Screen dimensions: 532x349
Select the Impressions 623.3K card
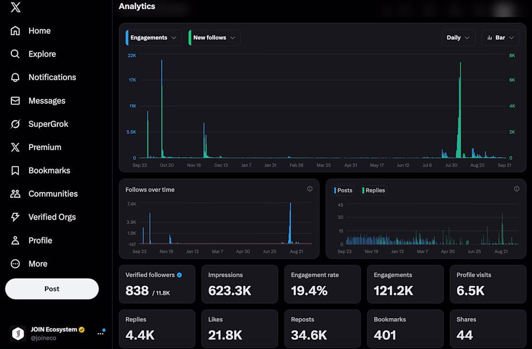pos(240,284)
